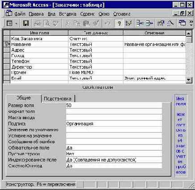
Task: Click the row selector for Адрес
Action: (x=7, y=50)
